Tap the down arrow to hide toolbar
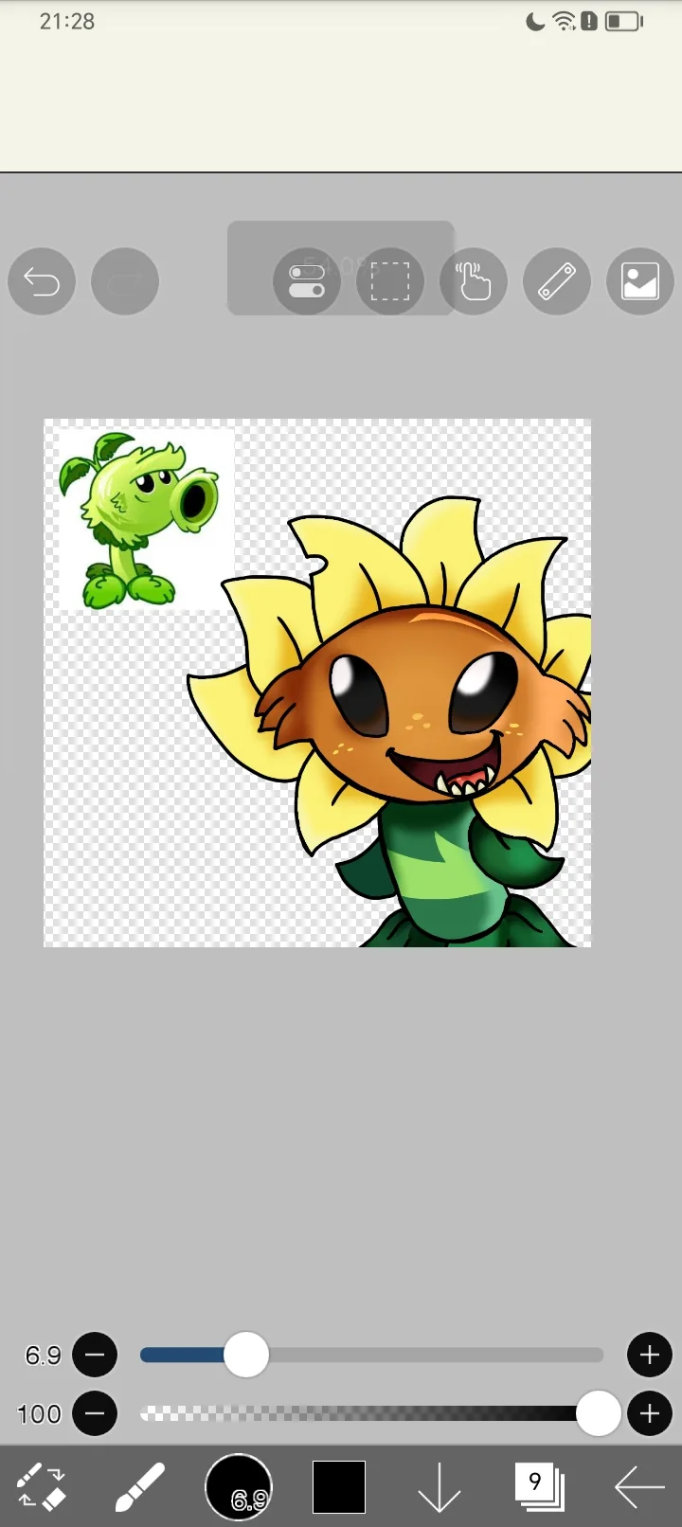Viewport: 682px width, 1527px height. pyautogui.click(x=440, y=1487)
